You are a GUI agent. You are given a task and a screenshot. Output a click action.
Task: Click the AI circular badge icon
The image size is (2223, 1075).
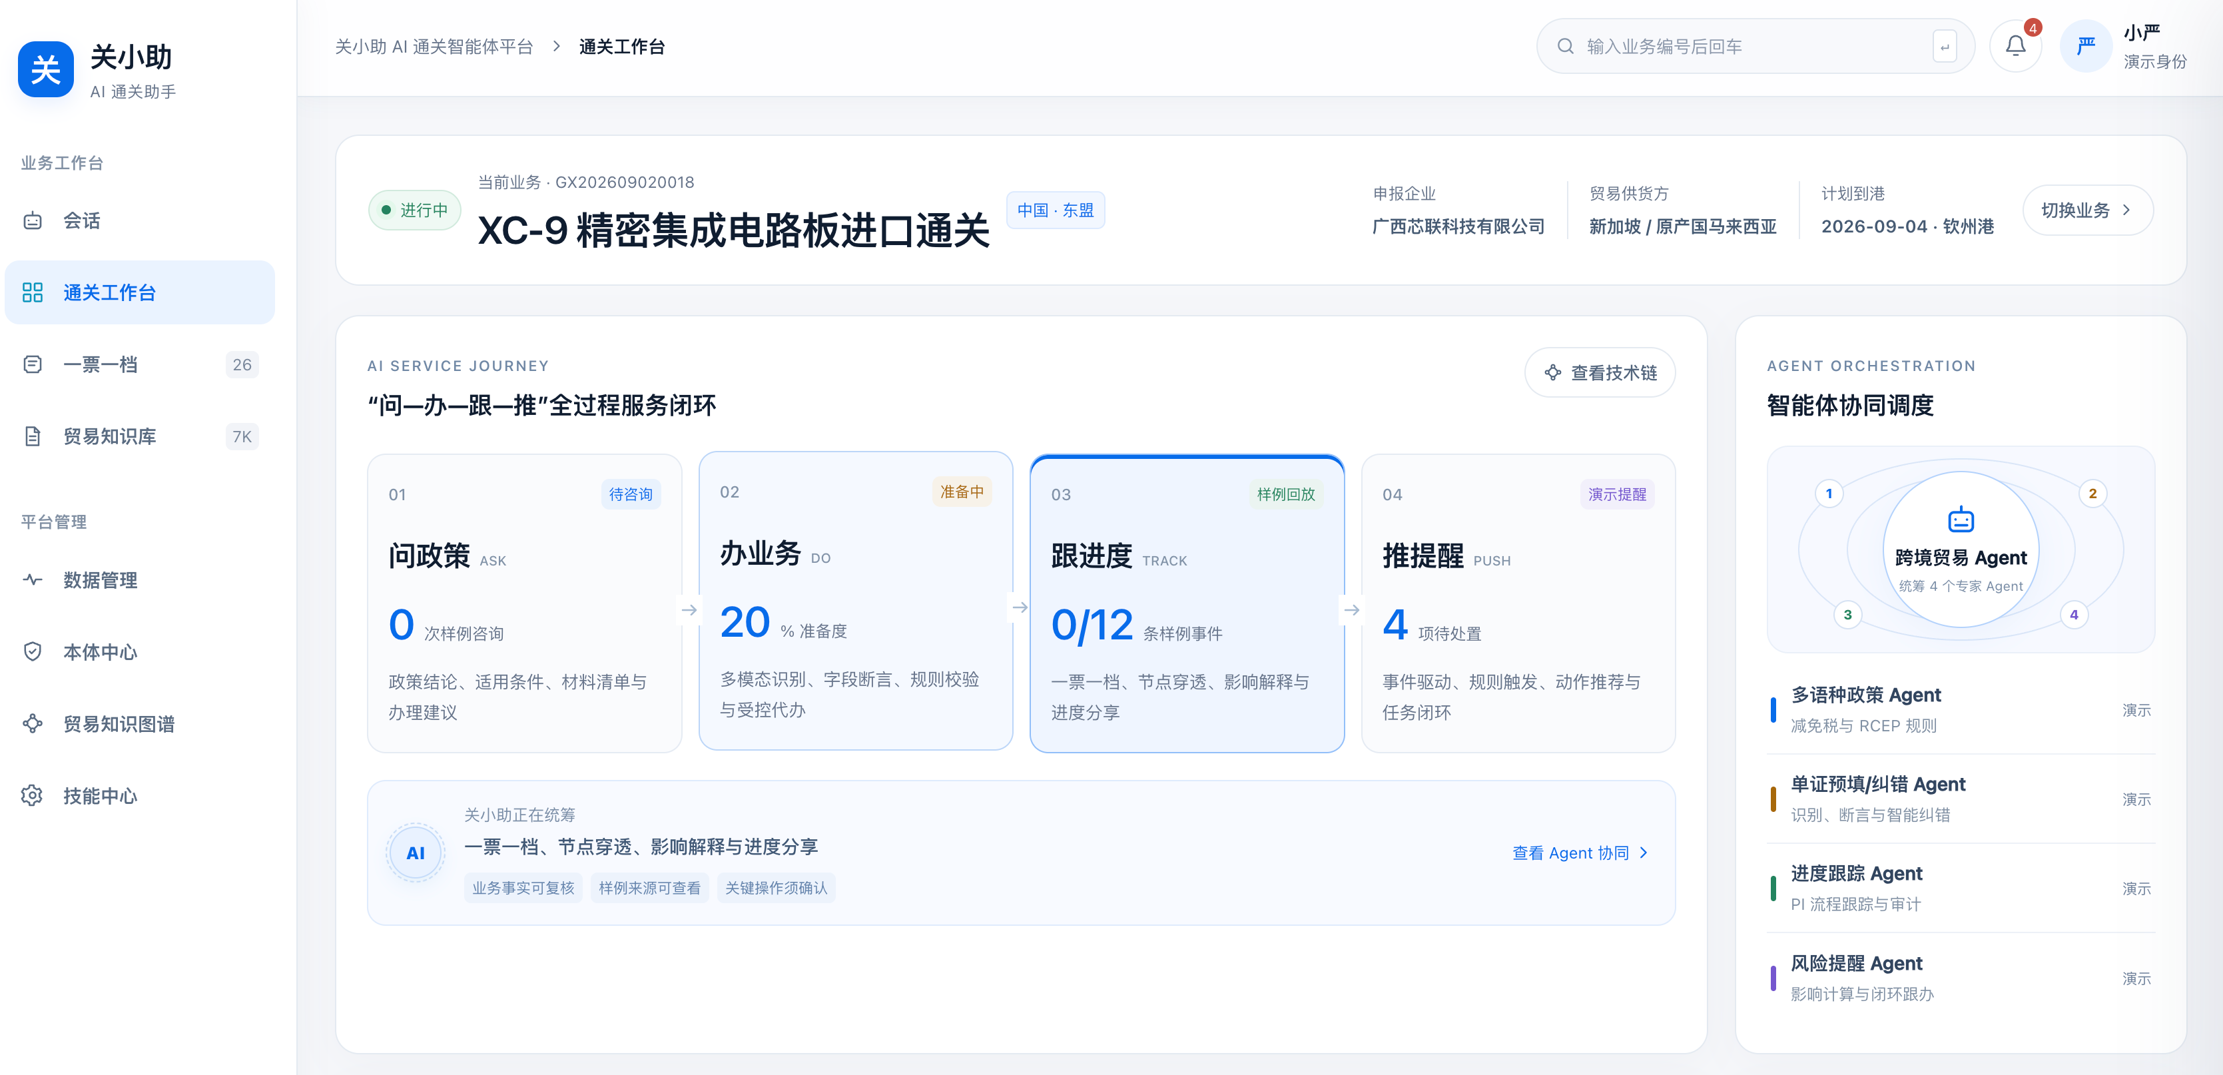click(416, 853)
